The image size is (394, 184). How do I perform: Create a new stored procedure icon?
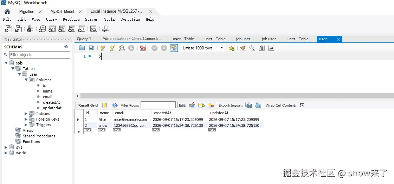tap(72, 29)
